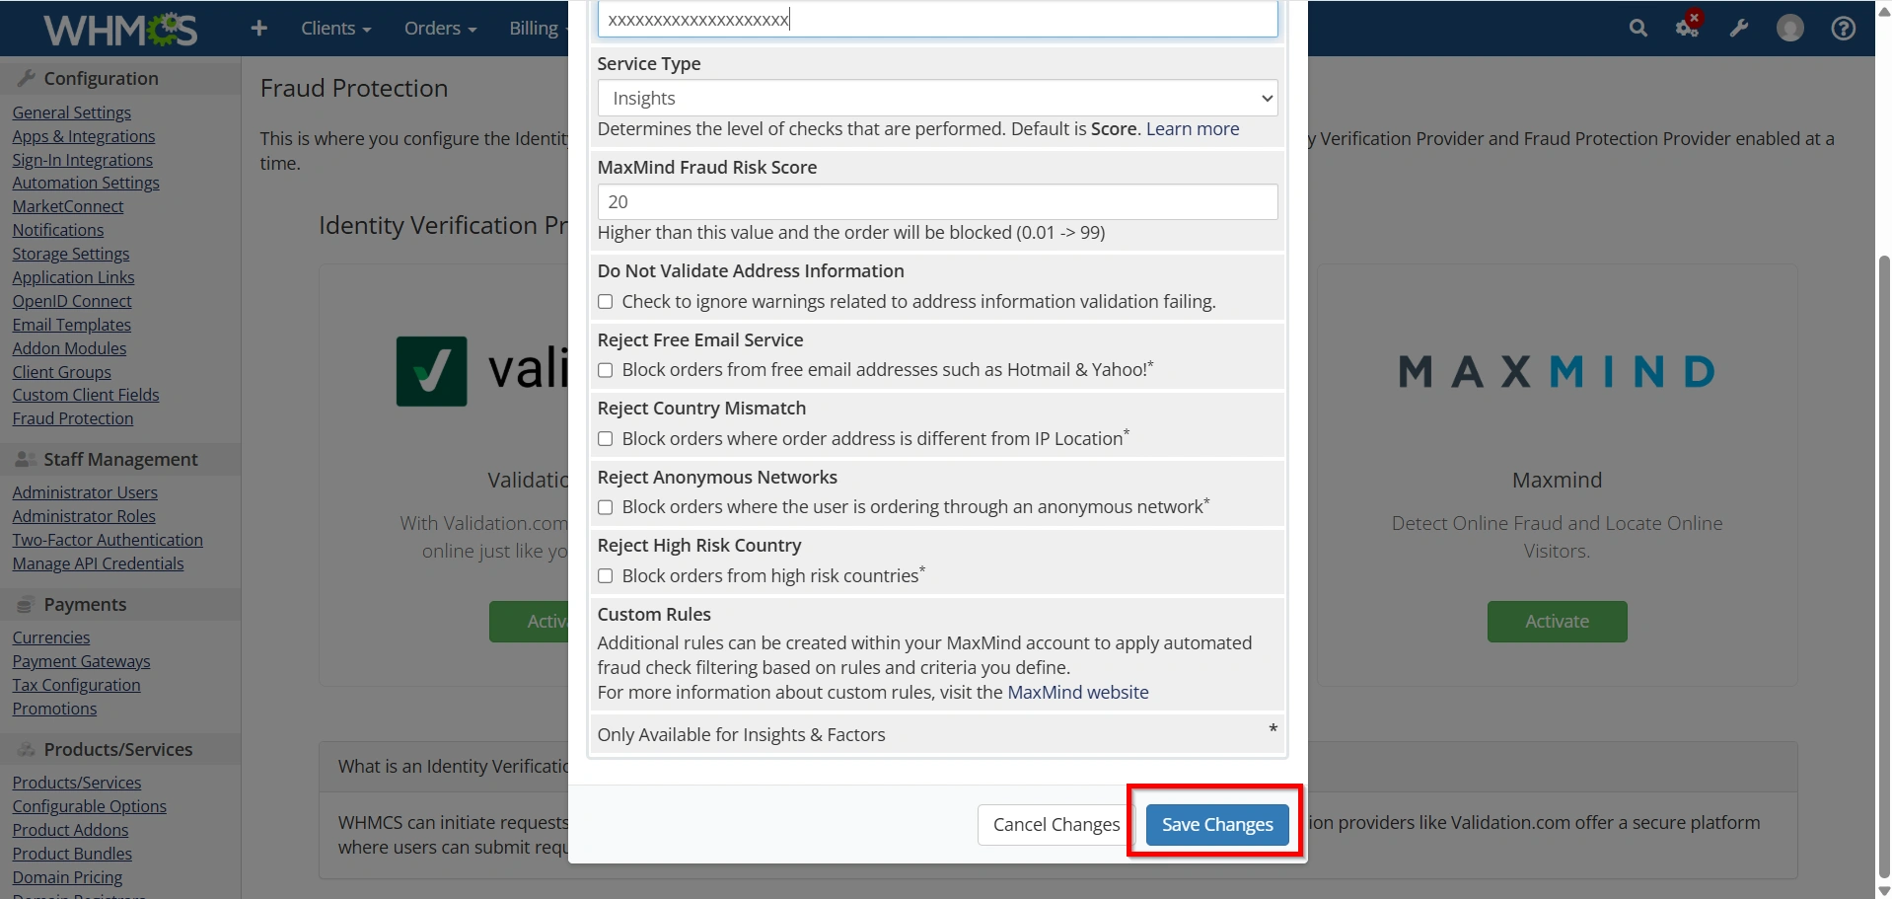The width and height of the screenshot is (1892, 899).
Task: Enable Reject High Risk Country checkbox
Action: tap(606, 576)
